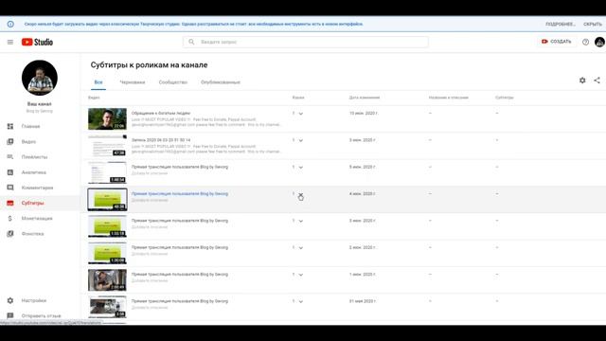Expand languages chevron in the 31 мая row
The image size is (606, 341).
click(x=301, y=301)
